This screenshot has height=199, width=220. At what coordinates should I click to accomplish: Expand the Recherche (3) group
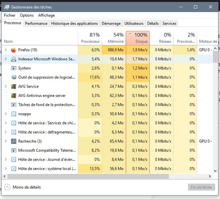[x=6, y=141]
